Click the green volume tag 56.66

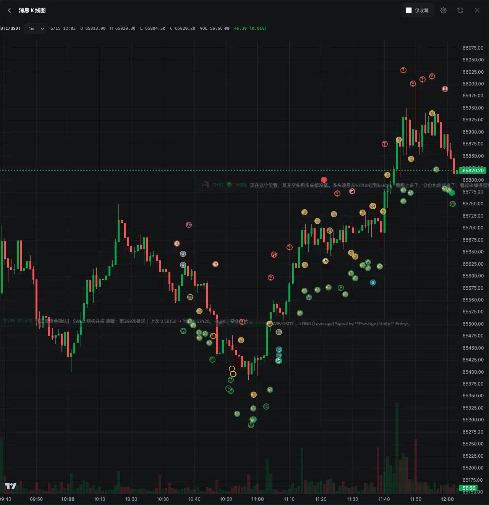468,488
